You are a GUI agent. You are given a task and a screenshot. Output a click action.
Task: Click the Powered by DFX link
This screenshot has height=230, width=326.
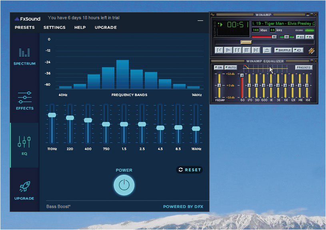tap(183, 206)
